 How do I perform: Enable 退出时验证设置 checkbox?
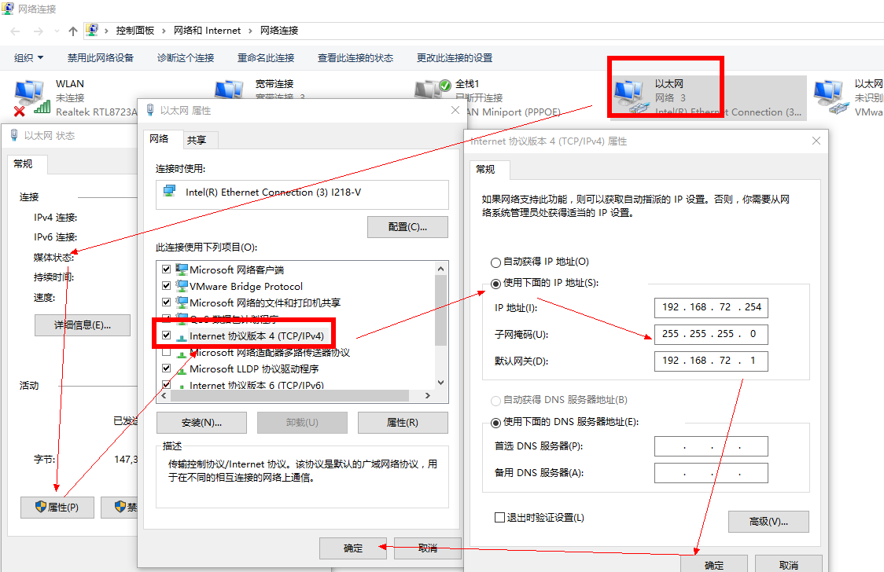point(499,517)
